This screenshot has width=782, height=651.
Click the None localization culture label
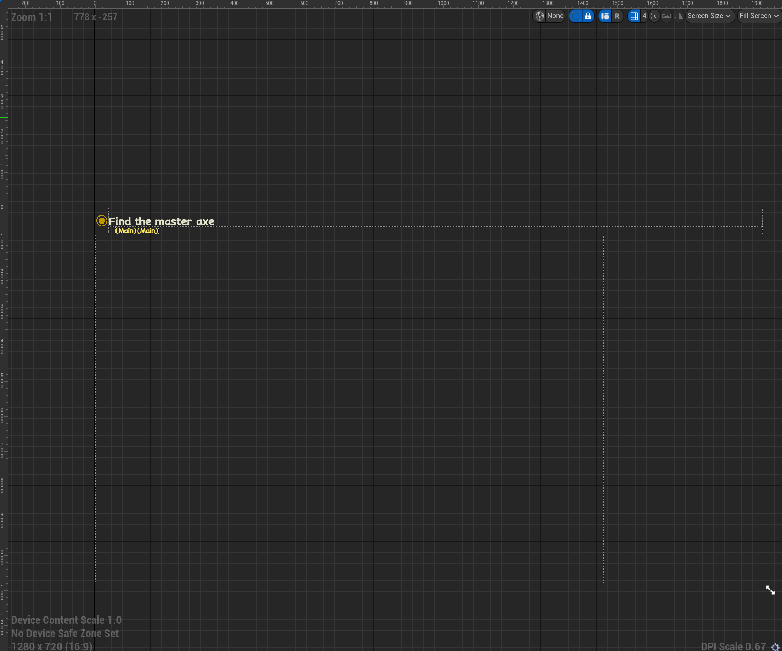(x=555, y=16)
